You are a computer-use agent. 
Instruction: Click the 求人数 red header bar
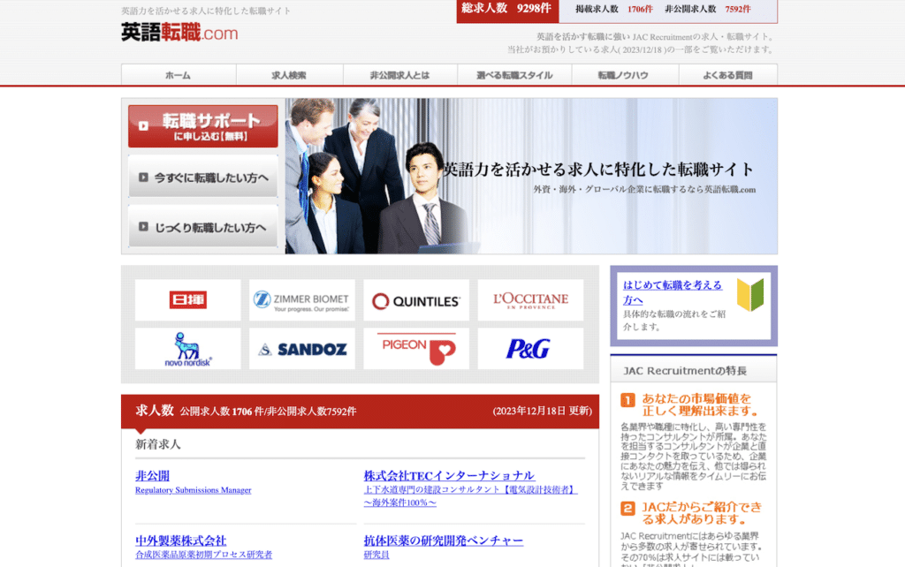click(361, 412)
